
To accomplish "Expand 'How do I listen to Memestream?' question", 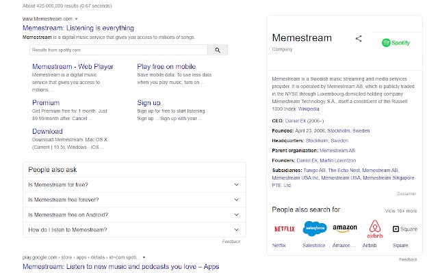I will [134, 230].
